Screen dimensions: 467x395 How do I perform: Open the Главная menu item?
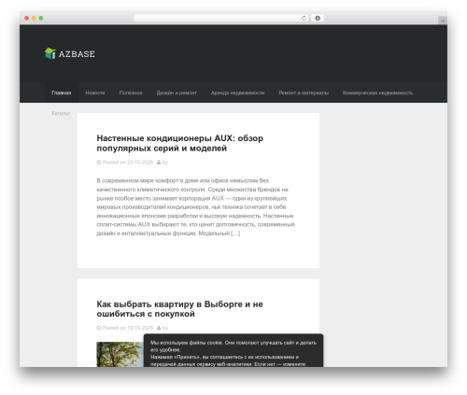point(62,92)
